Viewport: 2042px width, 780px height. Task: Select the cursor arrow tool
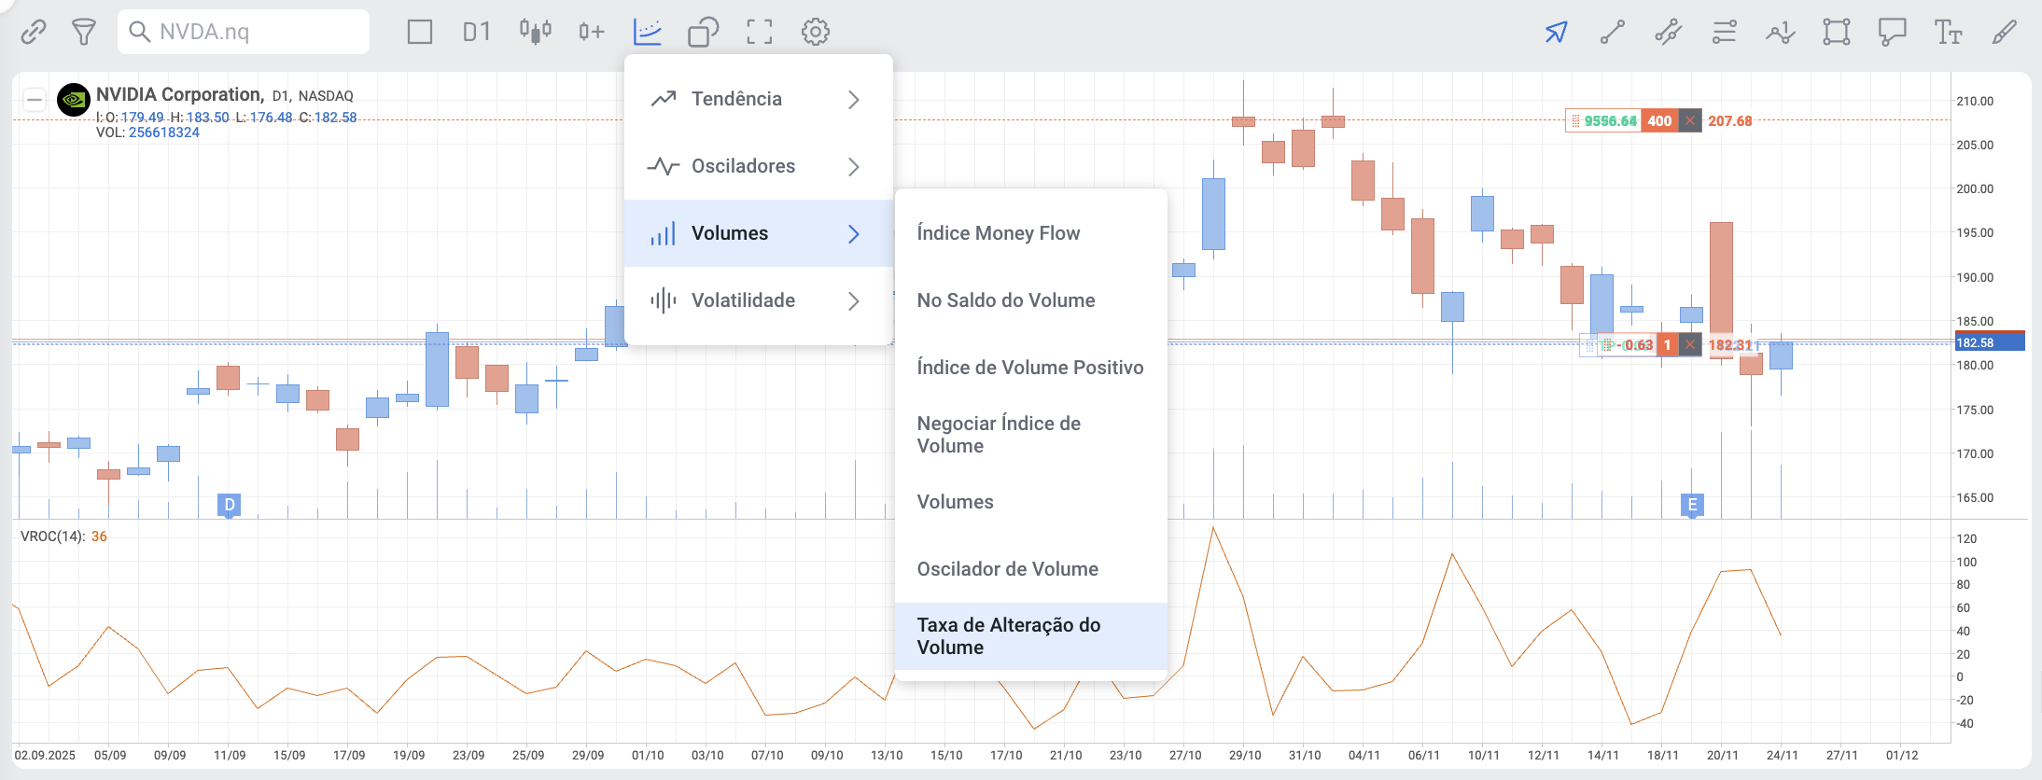pos(1556,32)
